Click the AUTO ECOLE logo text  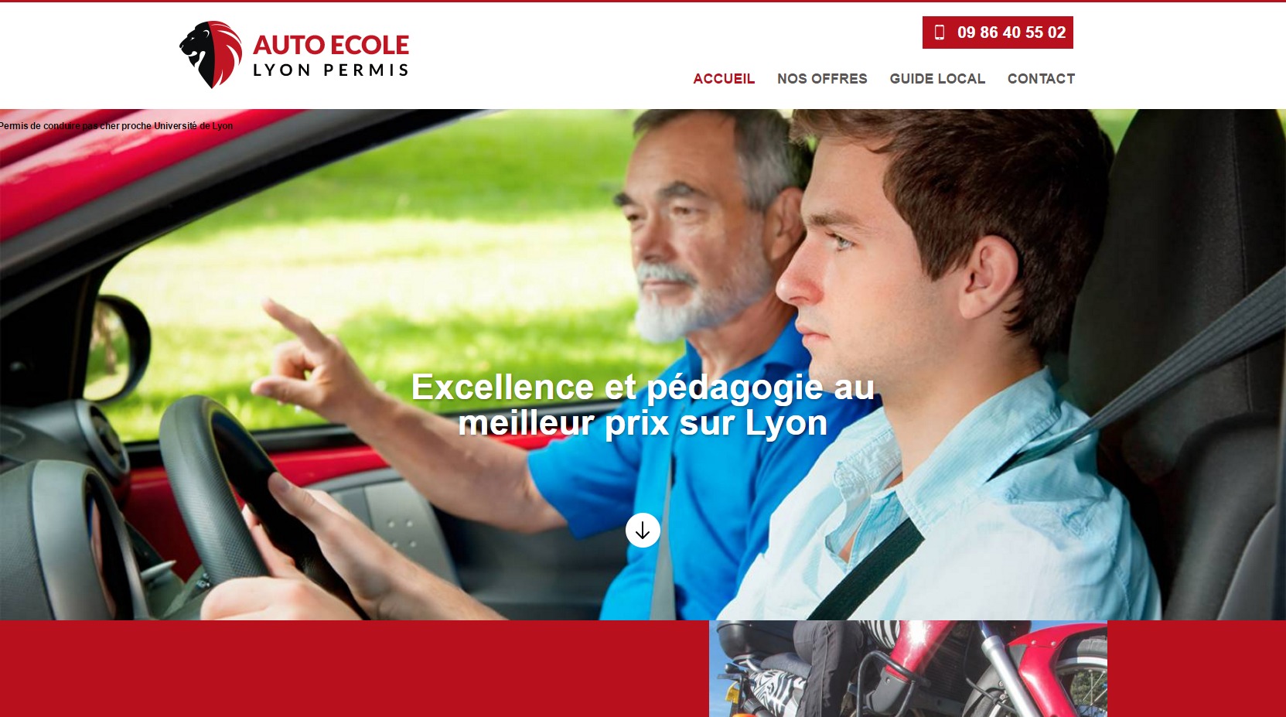point(331,46)
